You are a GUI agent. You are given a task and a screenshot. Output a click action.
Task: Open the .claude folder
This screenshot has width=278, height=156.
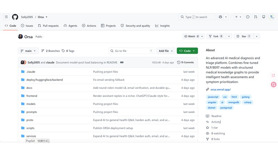pos(31,72)
